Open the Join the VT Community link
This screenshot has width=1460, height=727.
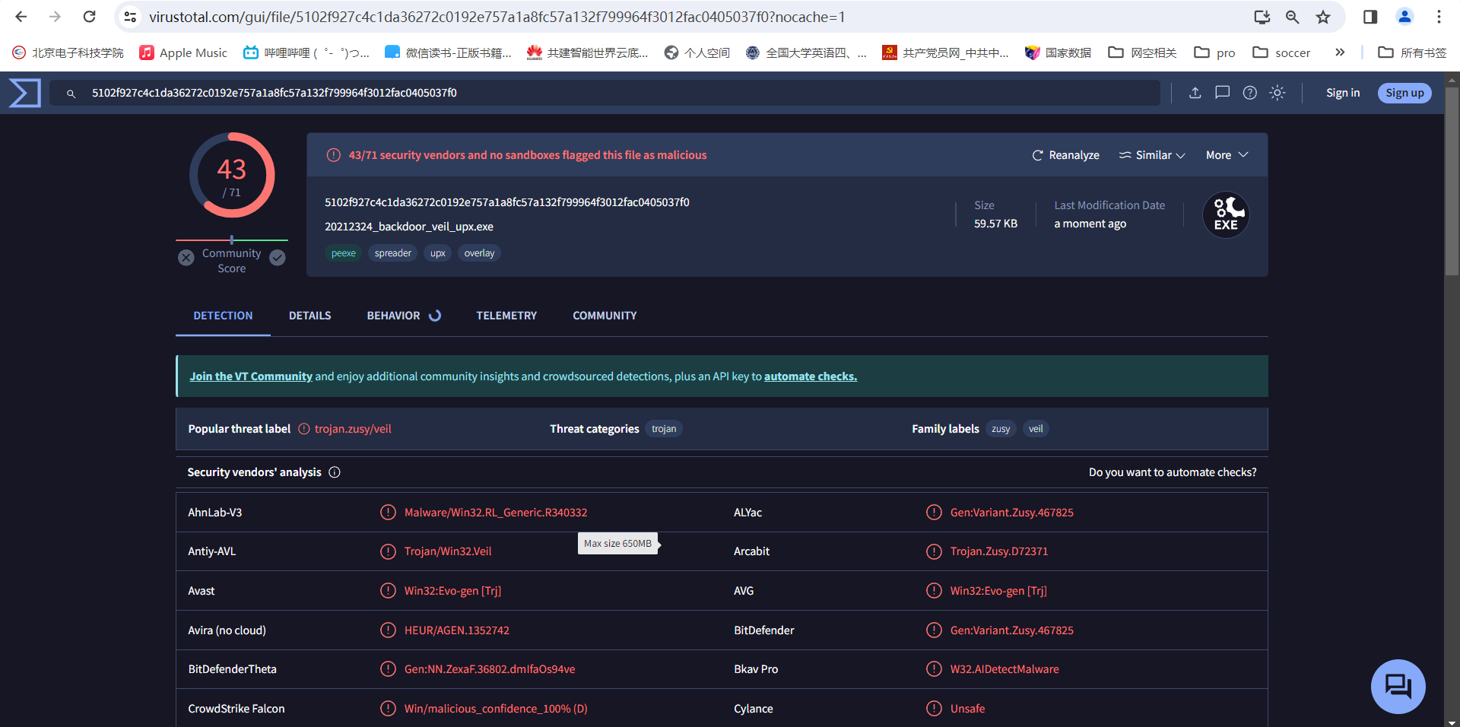tap(251, 376)
